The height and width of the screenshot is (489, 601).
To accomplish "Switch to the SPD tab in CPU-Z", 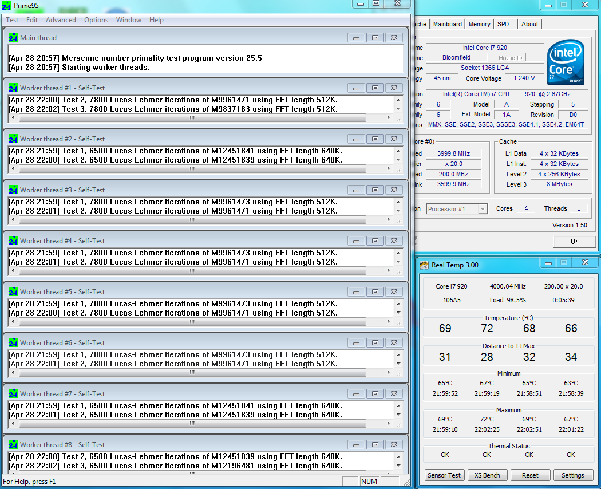I will 503,24.
